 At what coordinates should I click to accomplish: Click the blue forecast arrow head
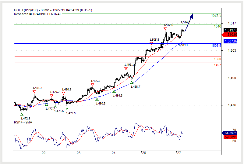point(192,15)
